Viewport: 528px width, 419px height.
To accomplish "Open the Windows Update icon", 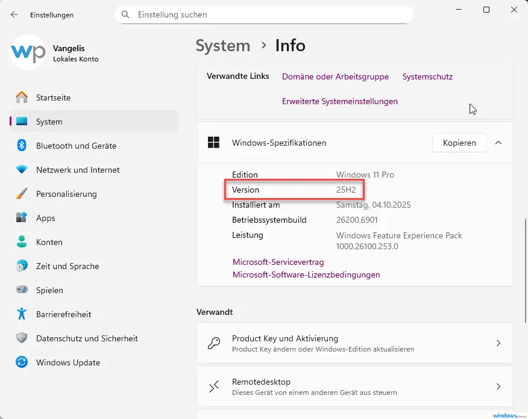I will [x=22, y=362].
